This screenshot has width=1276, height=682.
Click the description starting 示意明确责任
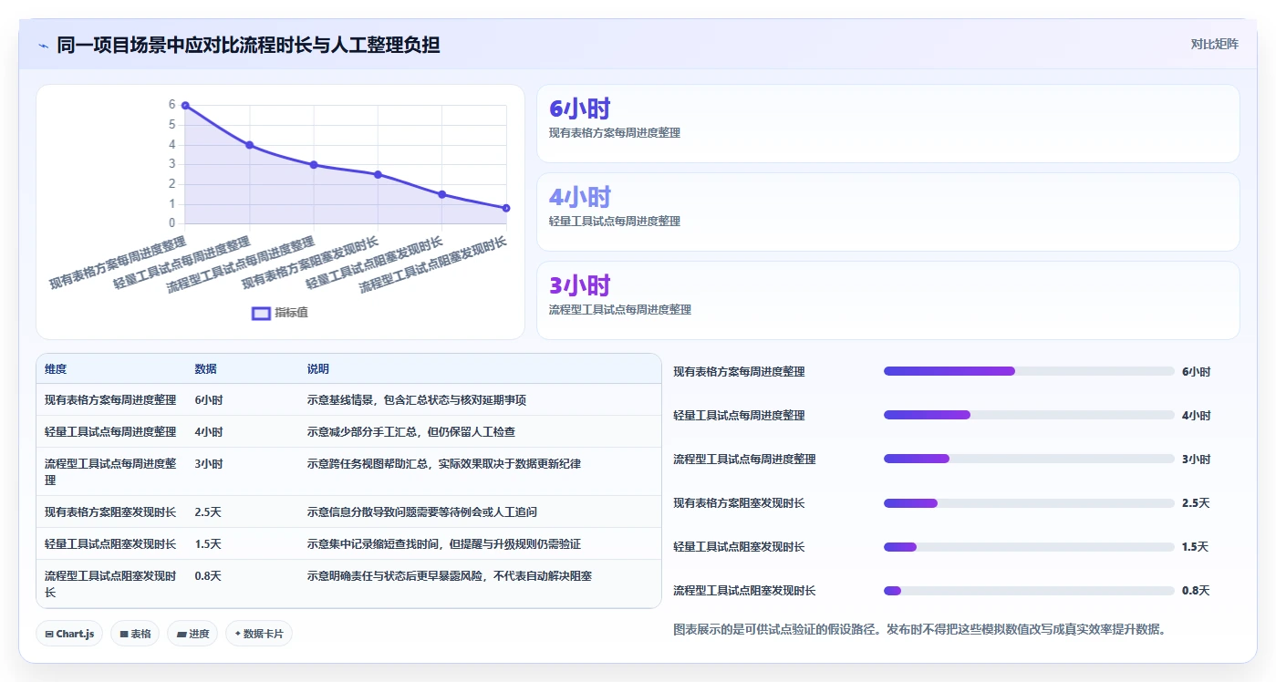point(450,576)
